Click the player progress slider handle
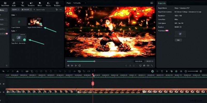Screen dimensions: 207x103 pos(94,61)
